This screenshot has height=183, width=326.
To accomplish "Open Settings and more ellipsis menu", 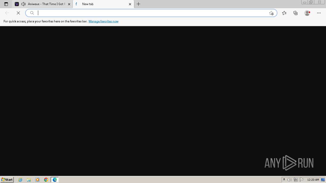I will (x=319, y=13).
